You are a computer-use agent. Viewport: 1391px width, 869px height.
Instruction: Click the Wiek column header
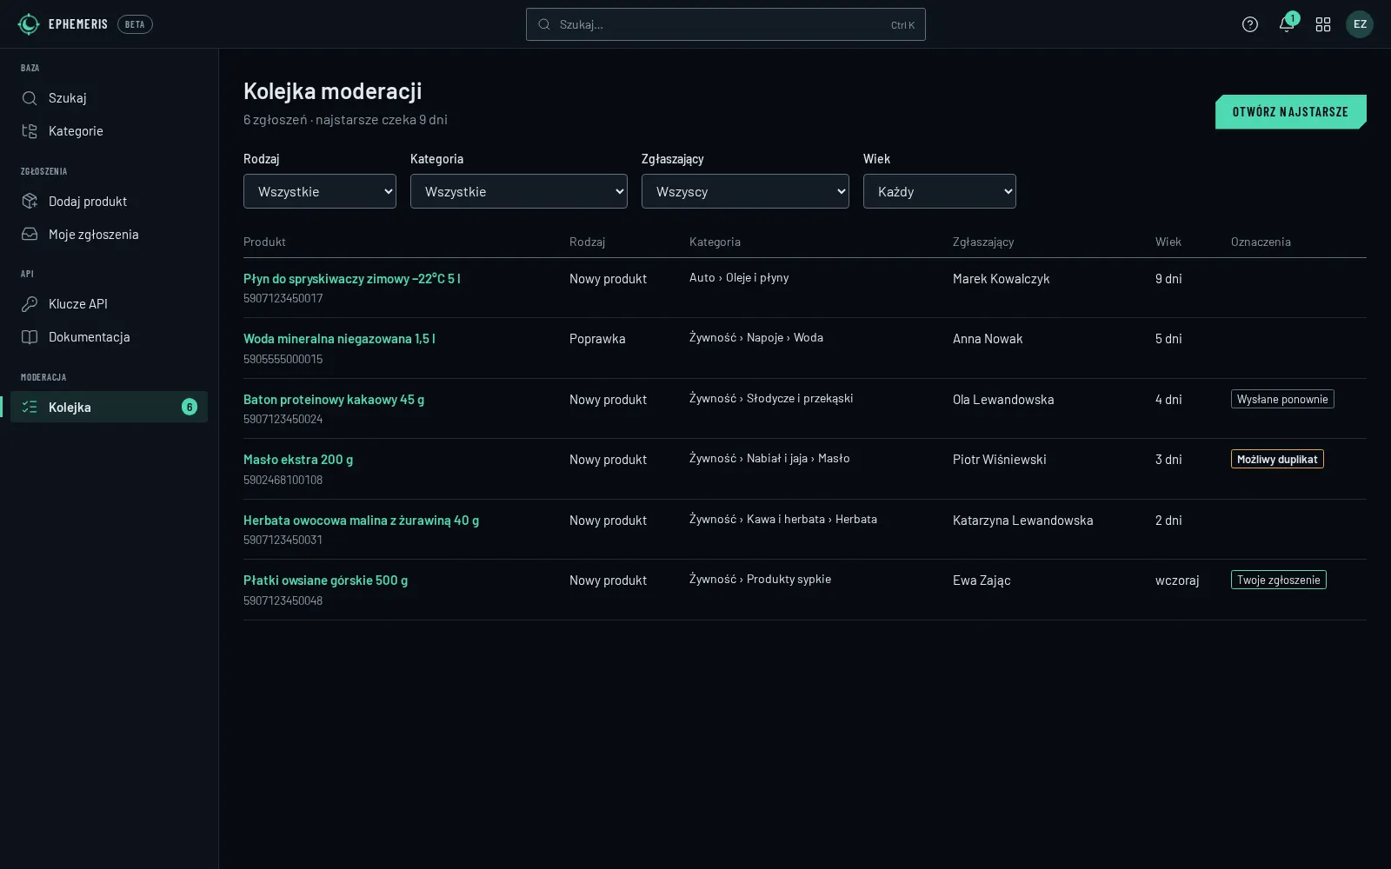coord(1168,242)
